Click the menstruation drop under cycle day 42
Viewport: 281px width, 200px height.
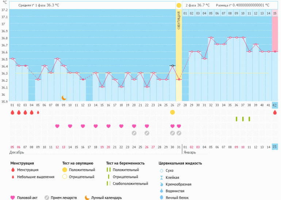click(275, 113)
